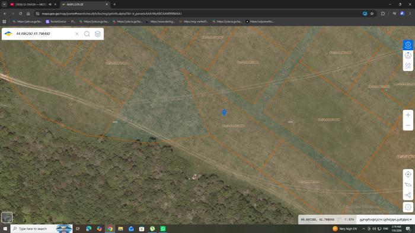
Task: Select the second tool below the info button
Action: (x=408, y=56)
